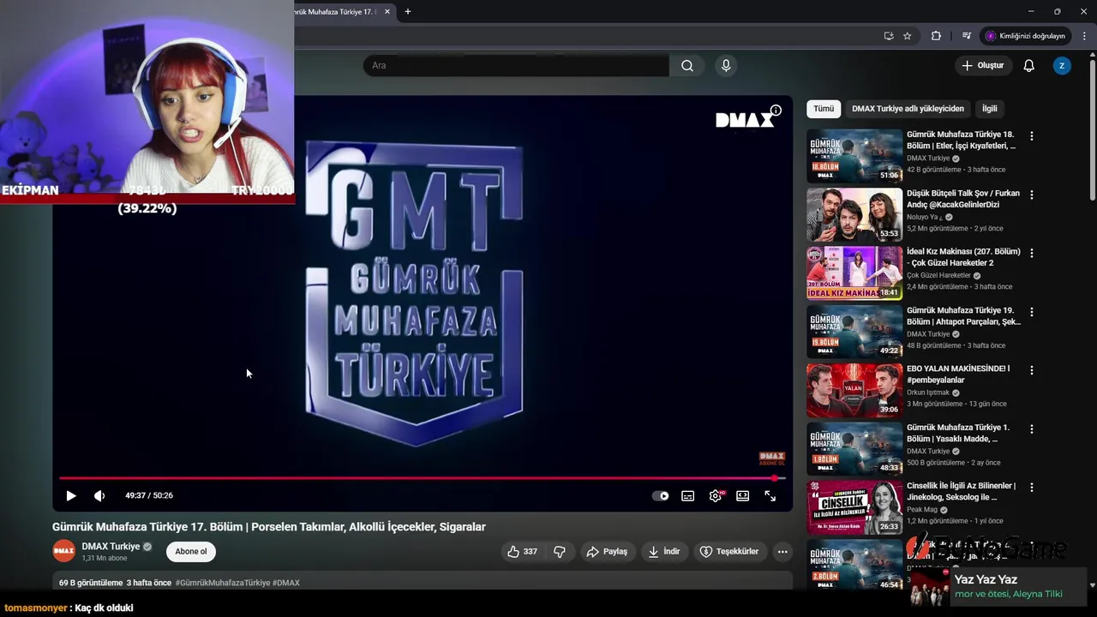The image size is (1097, 617).
Task: Open options menu for 1. Bölüm video
Action: click(x=1032, y=428)
